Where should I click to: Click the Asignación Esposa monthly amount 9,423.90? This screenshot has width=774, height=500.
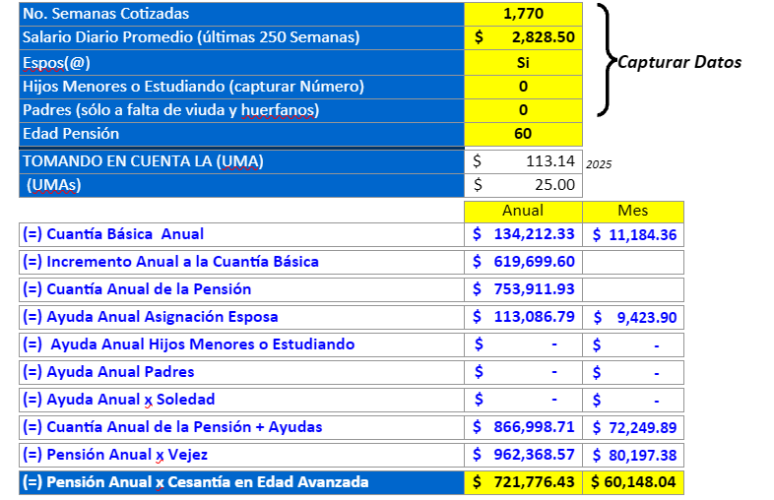[632, 317]
